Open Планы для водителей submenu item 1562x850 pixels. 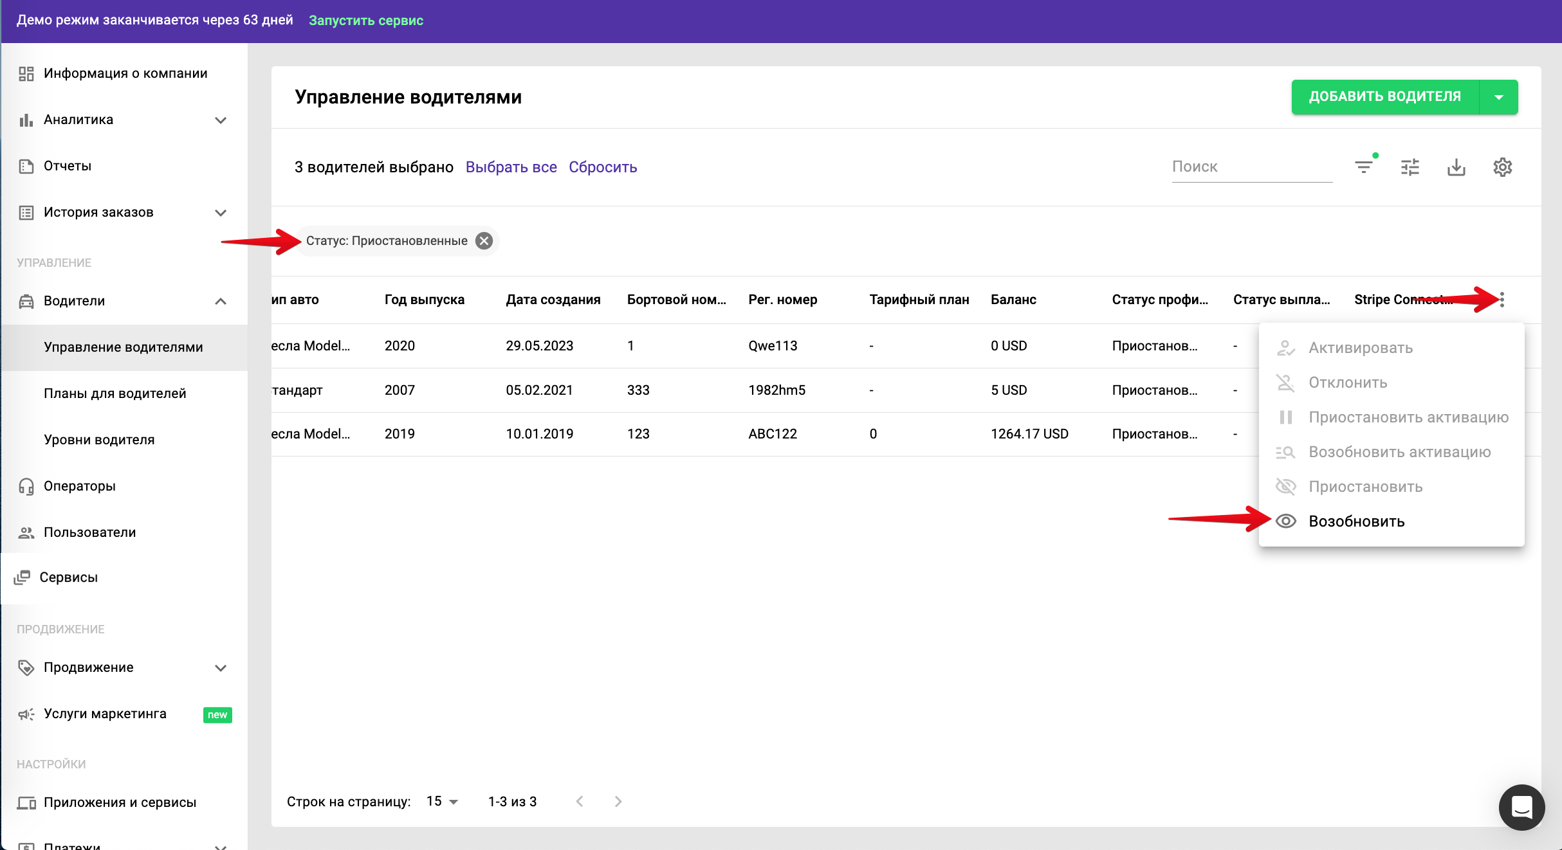115,393
